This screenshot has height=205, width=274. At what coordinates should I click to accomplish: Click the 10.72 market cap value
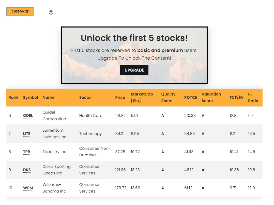[135, 152]
